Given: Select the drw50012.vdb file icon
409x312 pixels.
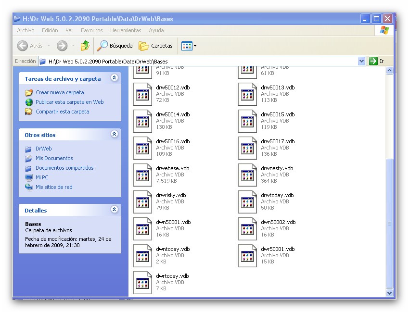Looking at the screenshot, I should pyautogui.click(x=142, y=94).
